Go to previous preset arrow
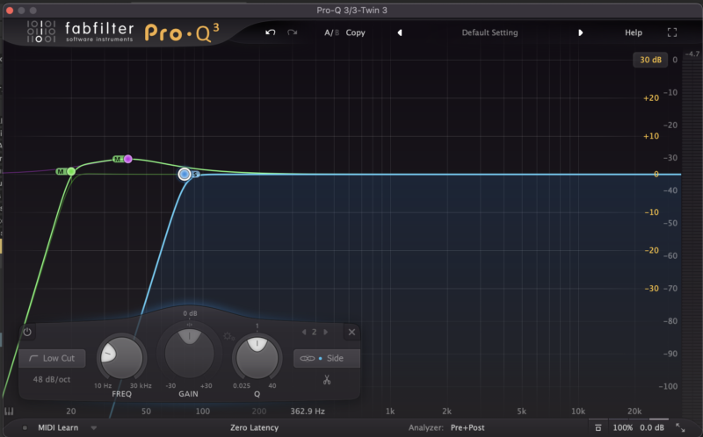 click(400, 32)
